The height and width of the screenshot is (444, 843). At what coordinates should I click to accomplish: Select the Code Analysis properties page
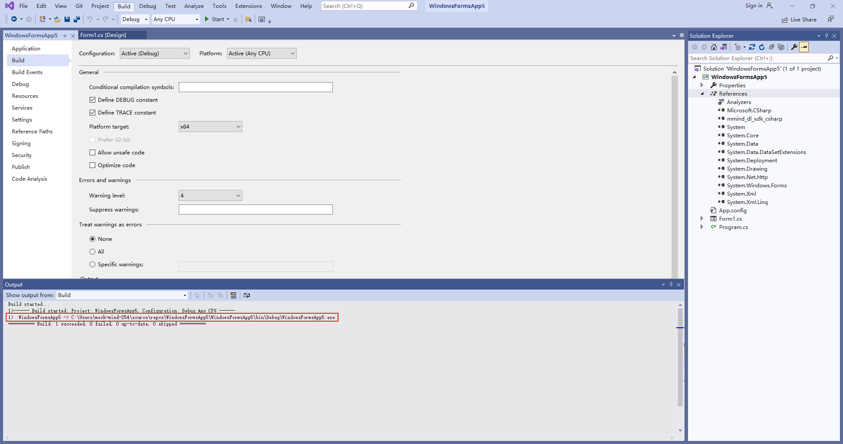29,179
